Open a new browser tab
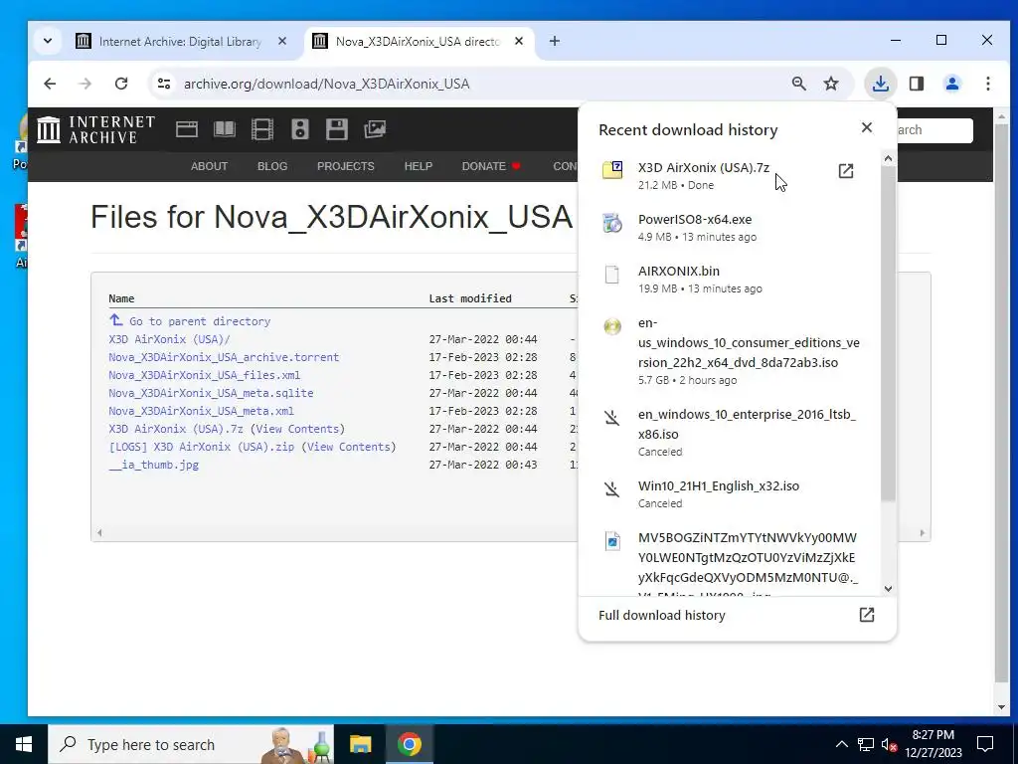This screenshot has height=764, width=1018. click(555, 41)
